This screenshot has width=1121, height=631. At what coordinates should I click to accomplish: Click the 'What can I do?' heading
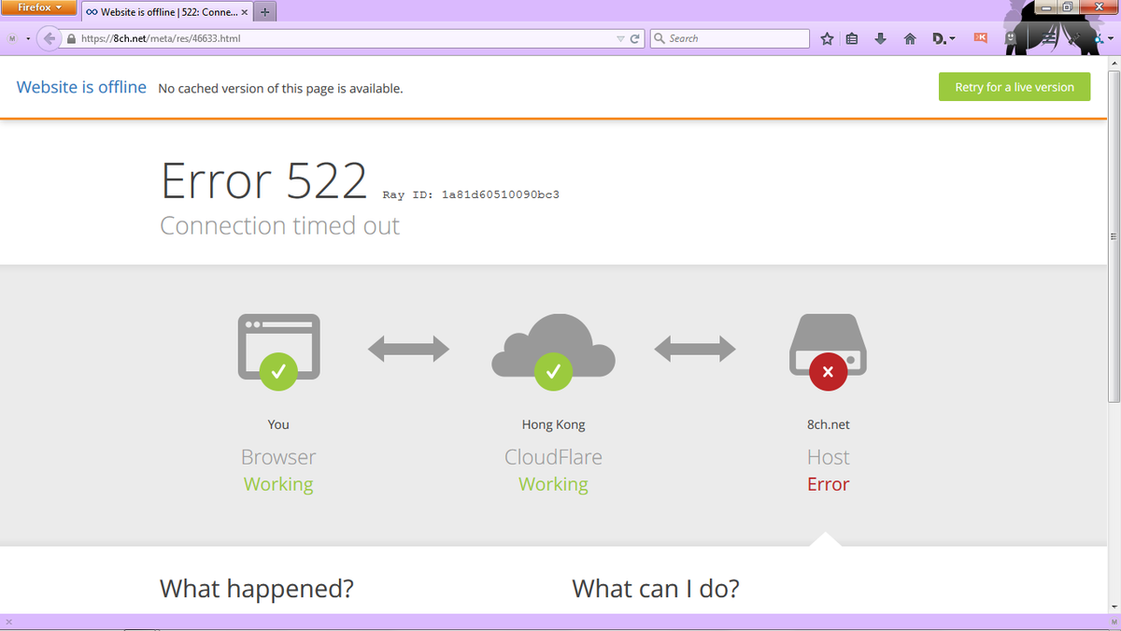(x=656, y=589)
